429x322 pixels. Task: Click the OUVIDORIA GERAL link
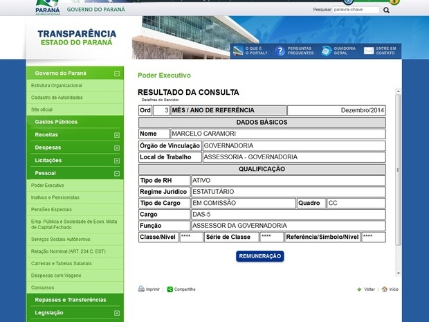345,51
